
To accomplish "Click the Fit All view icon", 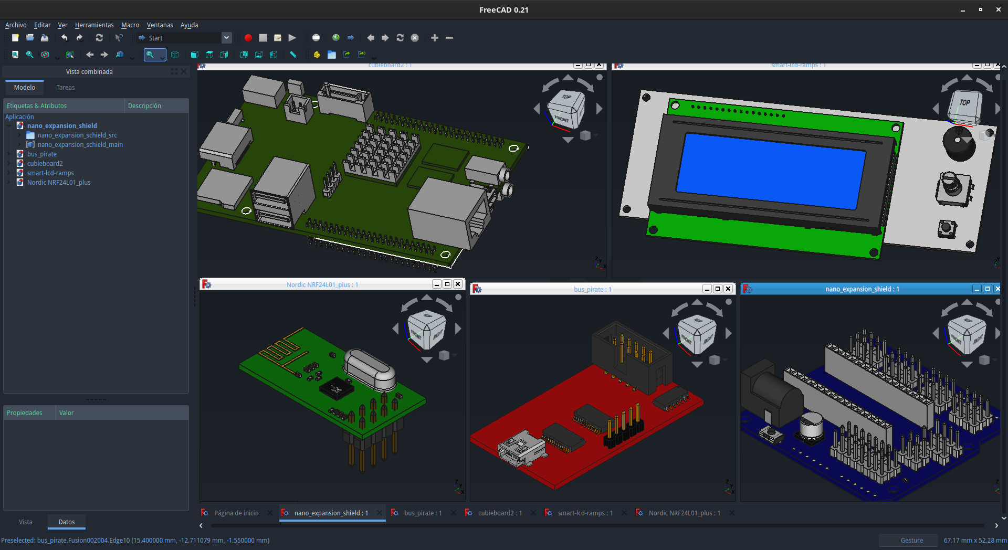I will 15,55.
